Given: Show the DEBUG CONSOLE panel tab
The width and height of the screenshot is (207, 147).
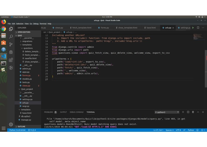Looking at the screenshot, I should (77, 112).
